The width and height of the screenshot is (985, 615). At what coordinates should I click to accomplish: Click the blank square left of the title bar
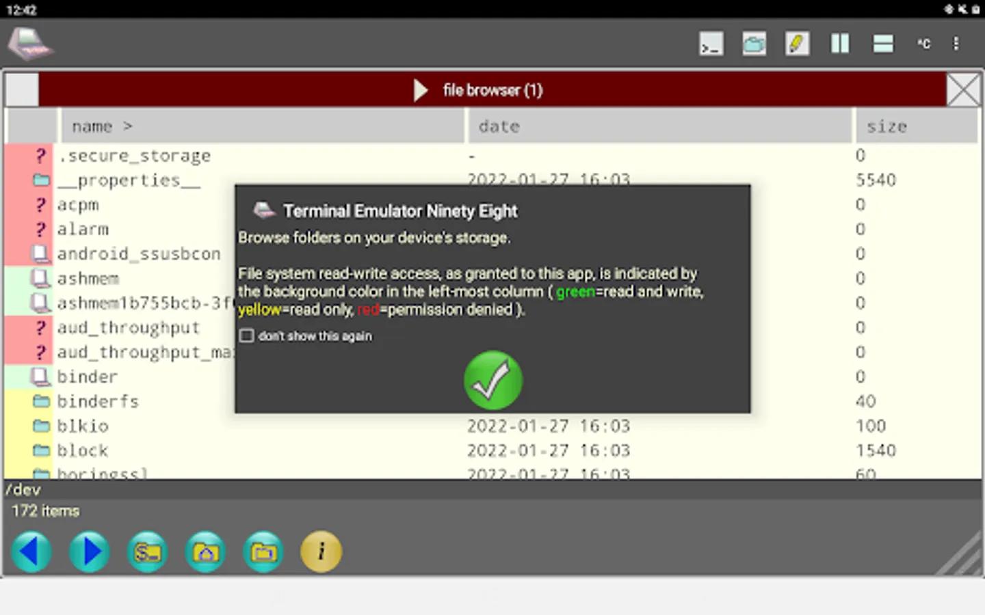pyautogui.click(x=22, y=90)
